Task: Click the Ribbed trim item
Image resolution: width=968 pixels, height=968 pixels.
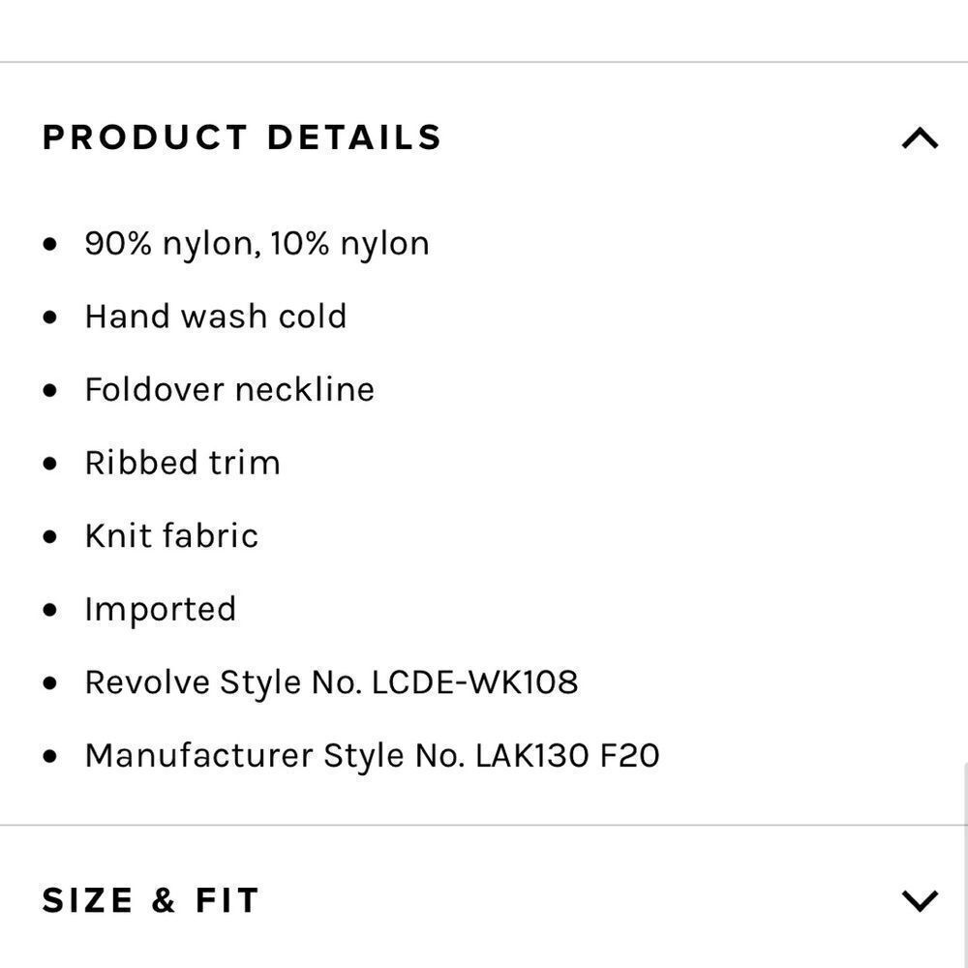Action: point(183,463)
